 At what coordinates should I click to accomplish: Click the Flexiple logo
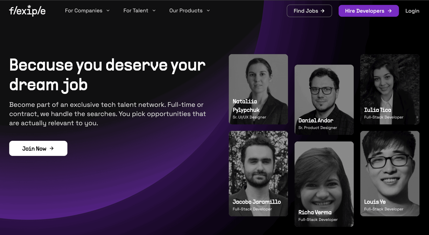coord(27,11)
